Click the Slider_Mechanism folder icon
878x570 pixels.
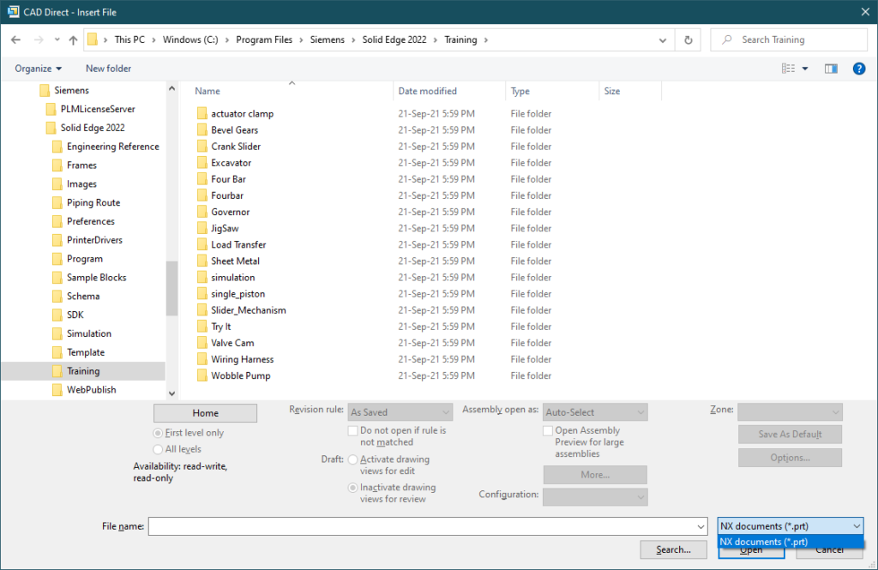pos(202,310)
